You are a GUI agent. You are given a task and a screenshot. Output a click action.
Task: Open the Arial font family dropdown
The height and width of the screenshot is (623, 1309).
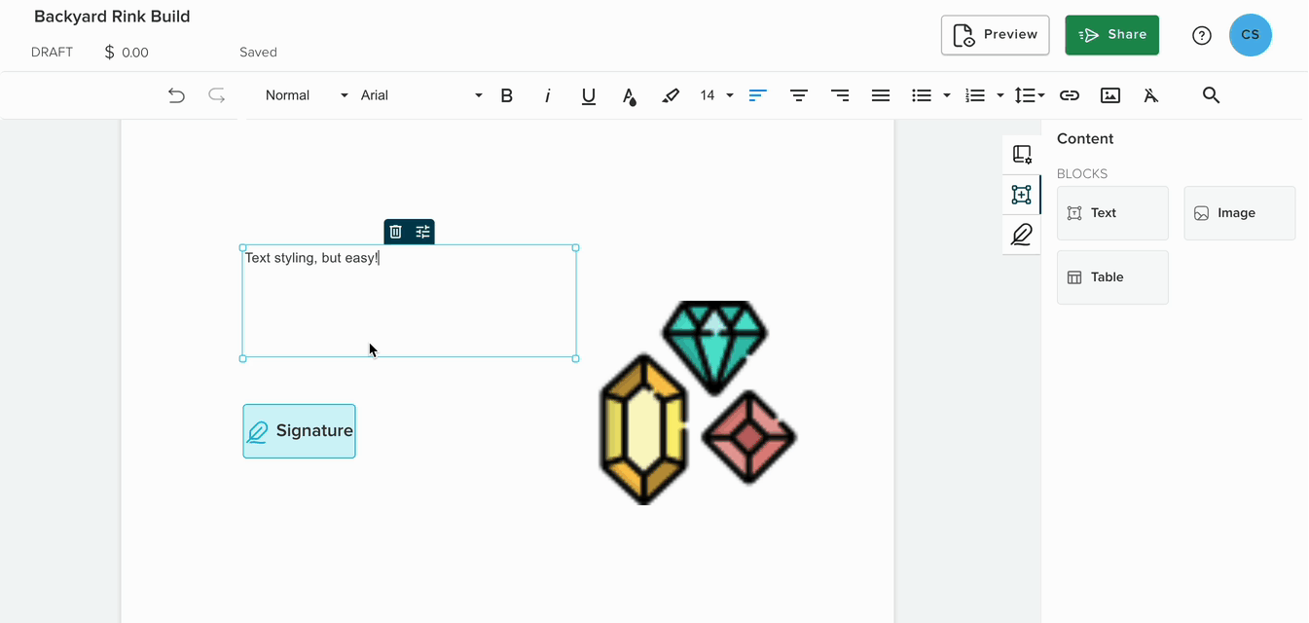(420, 95)
